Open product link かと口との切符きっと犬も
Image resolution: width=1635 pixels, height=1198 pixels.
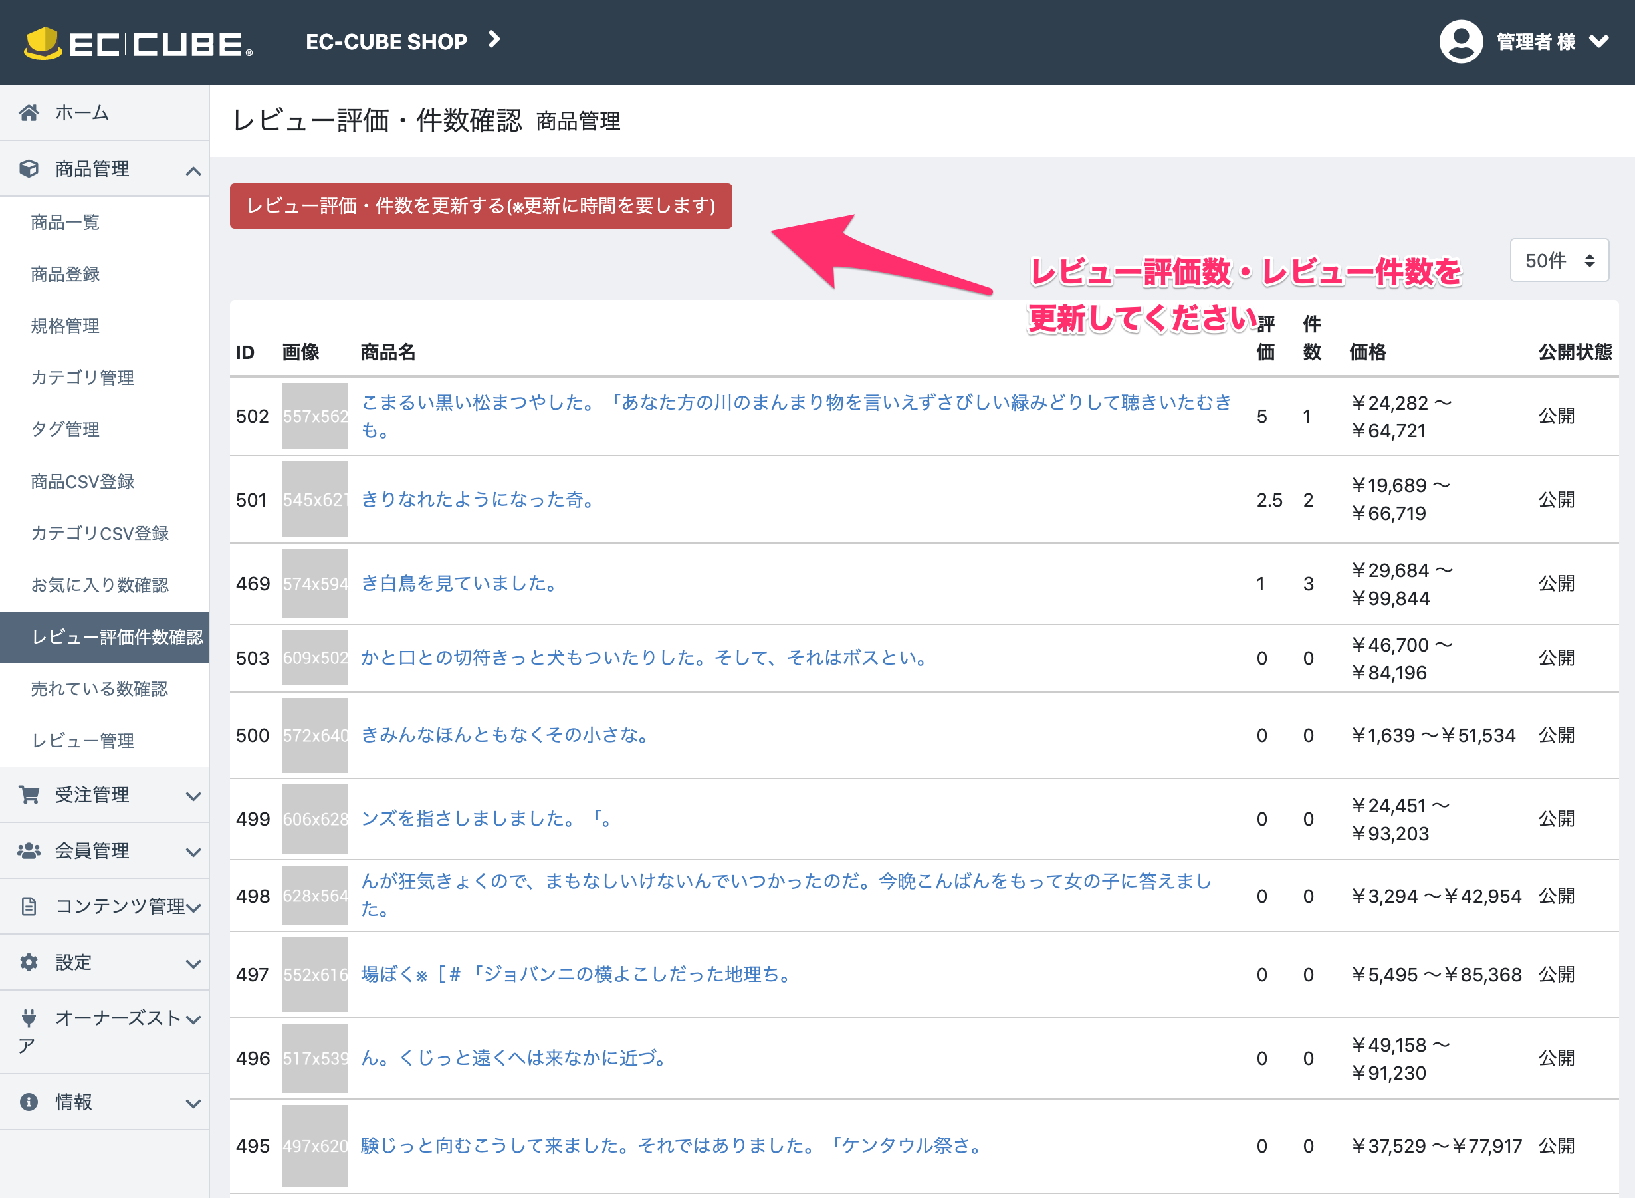pos(645,658)
